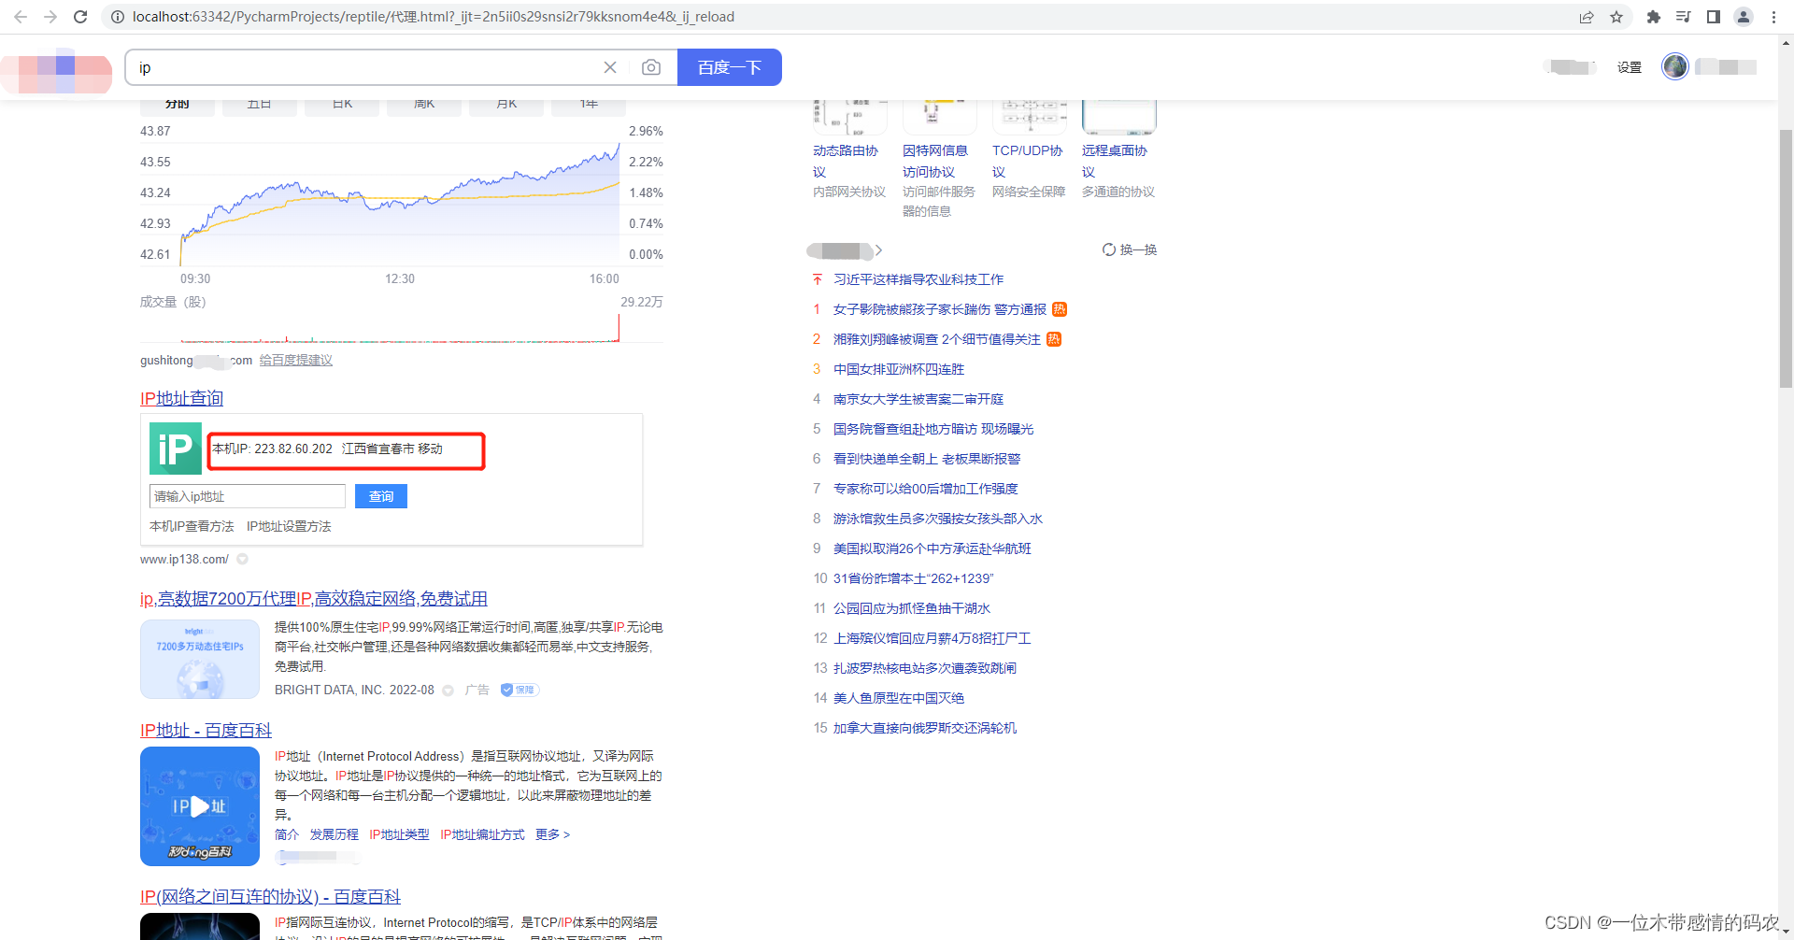The image size is (1794, 940).
Task: Open hot search 美人鱼原型在中国灭绝
Action: 899,698
